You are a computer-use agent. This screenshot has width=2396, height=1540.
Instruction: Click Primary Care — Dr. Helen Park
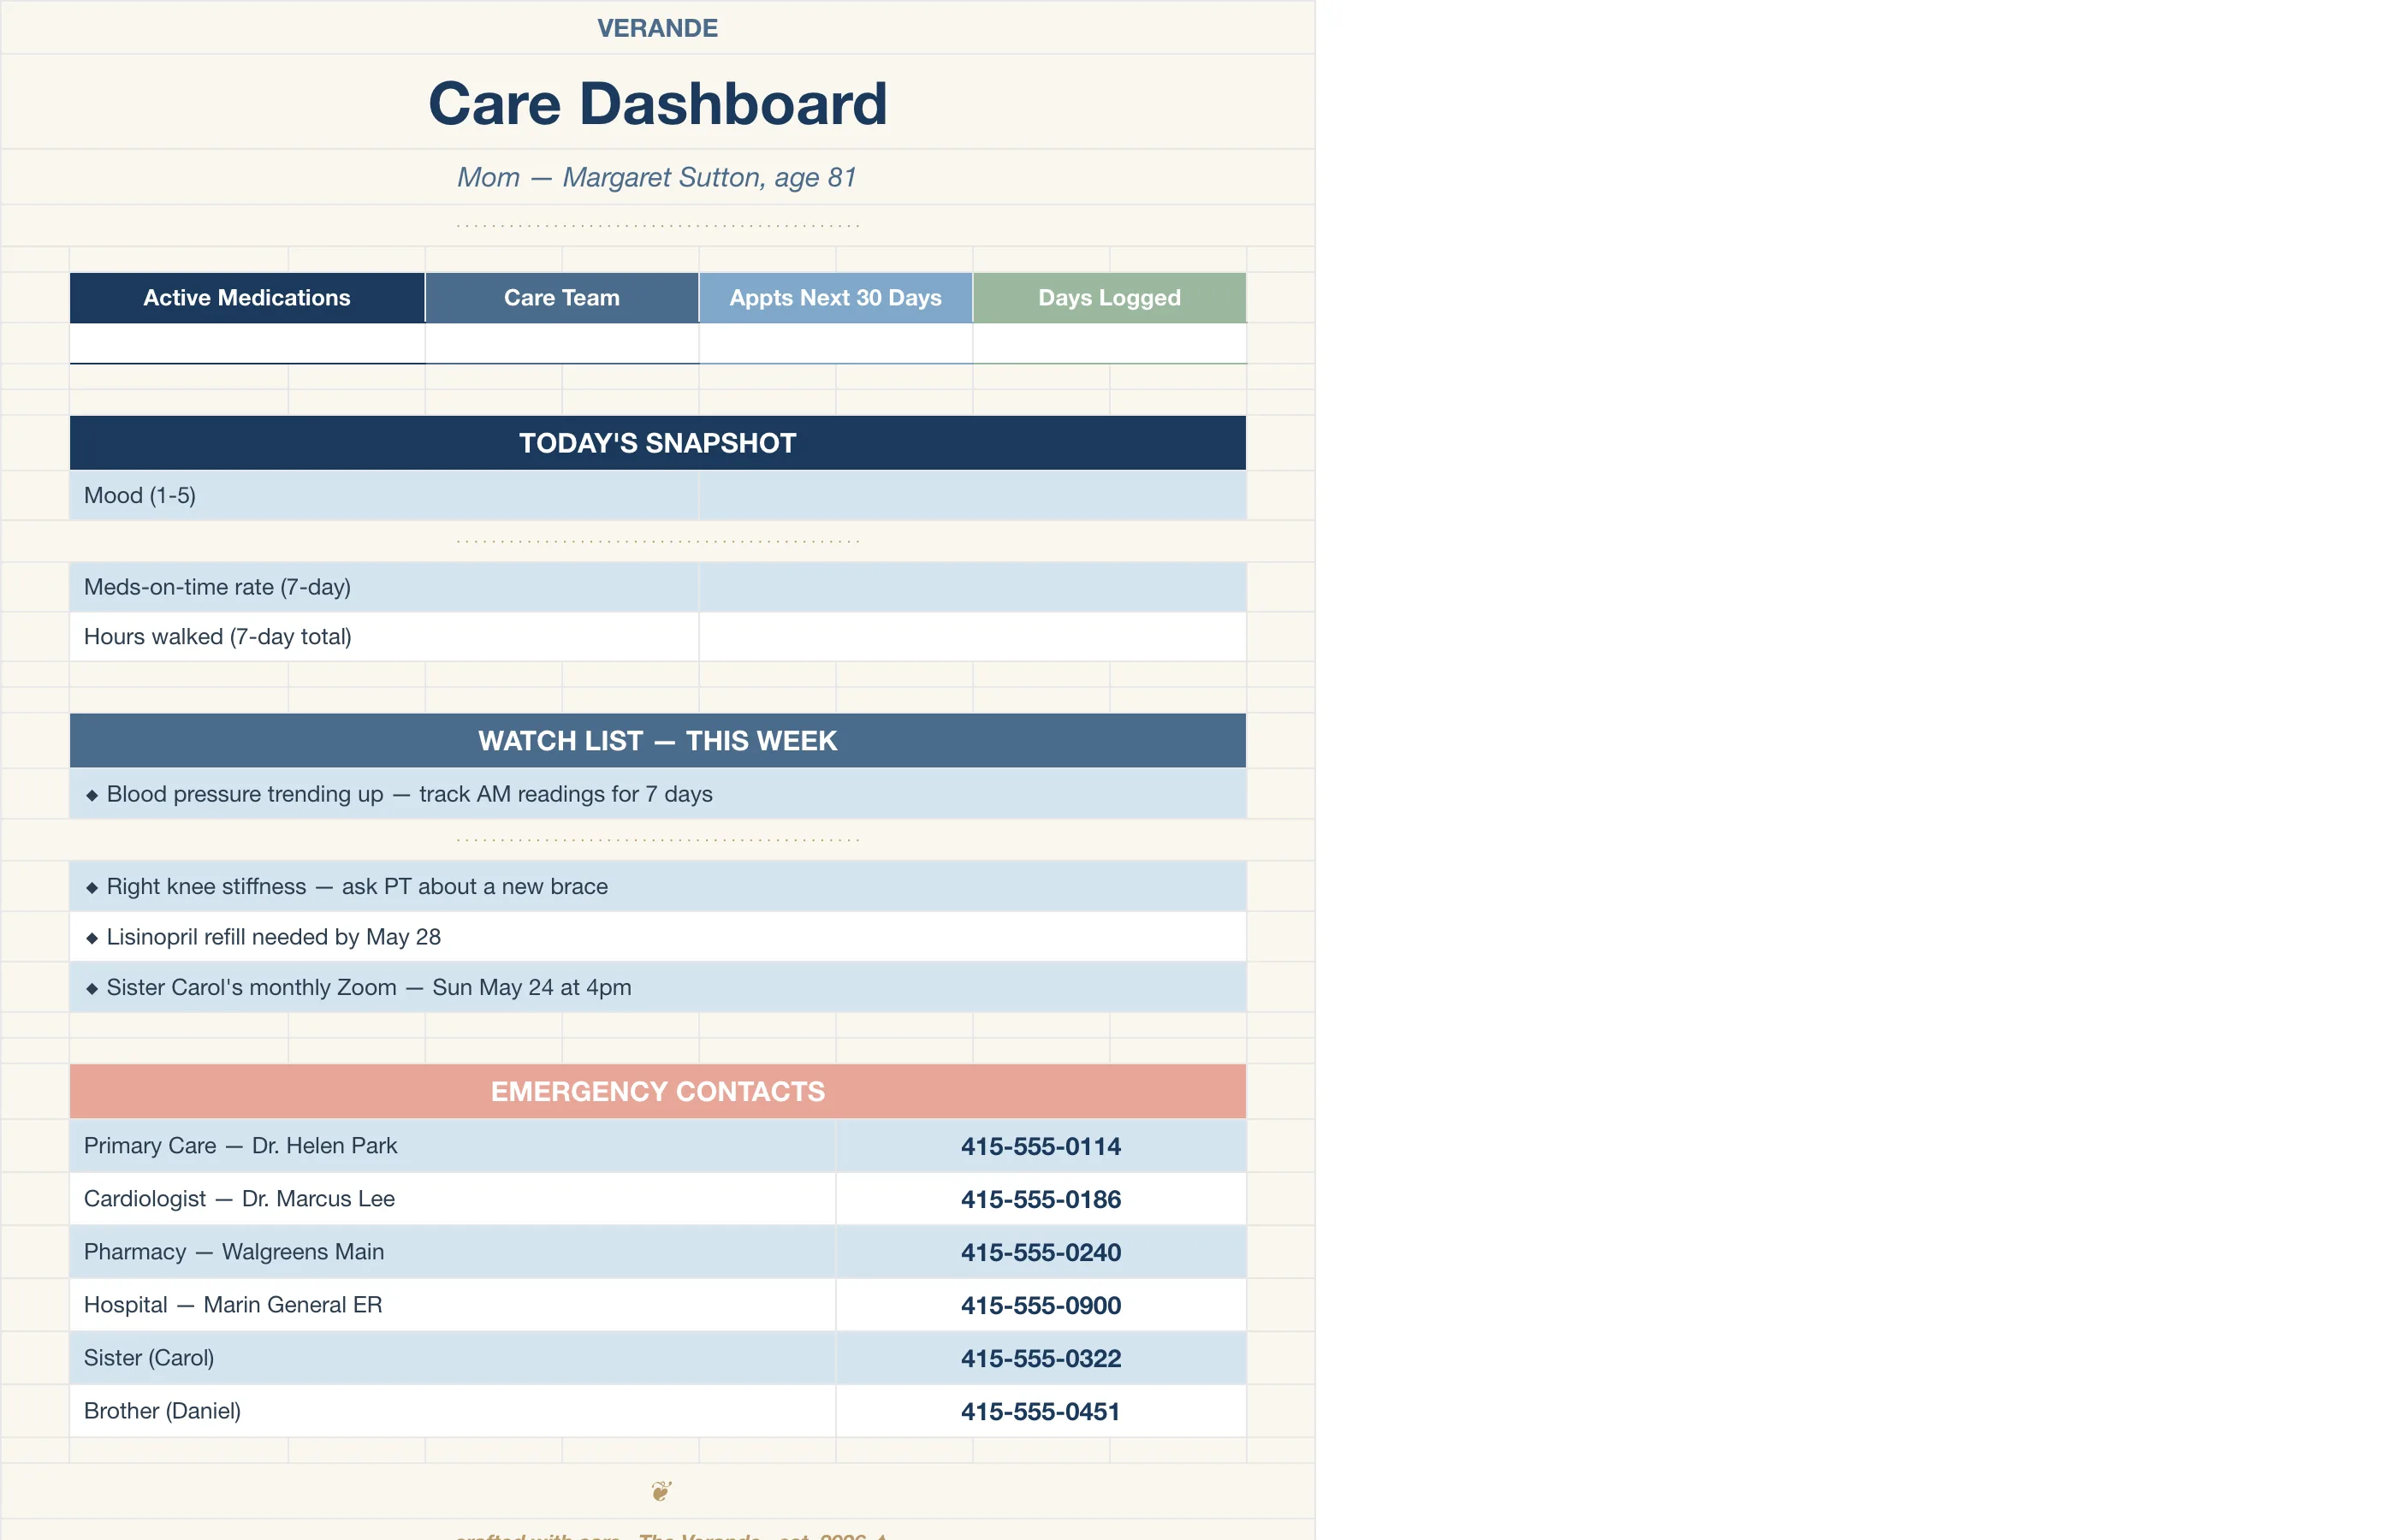[x=240, y=1146]
